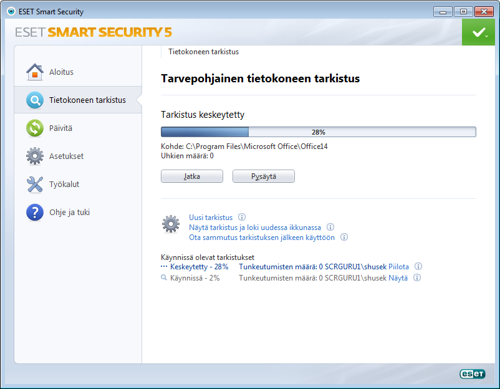Click the gear icon beside scan links
Viewport: 500px width, 389px height.
(171, 224)
